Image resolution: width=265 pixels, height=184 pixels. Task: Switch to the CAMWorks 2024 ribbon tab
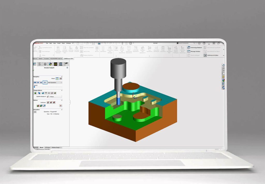(x=68, y=59)
